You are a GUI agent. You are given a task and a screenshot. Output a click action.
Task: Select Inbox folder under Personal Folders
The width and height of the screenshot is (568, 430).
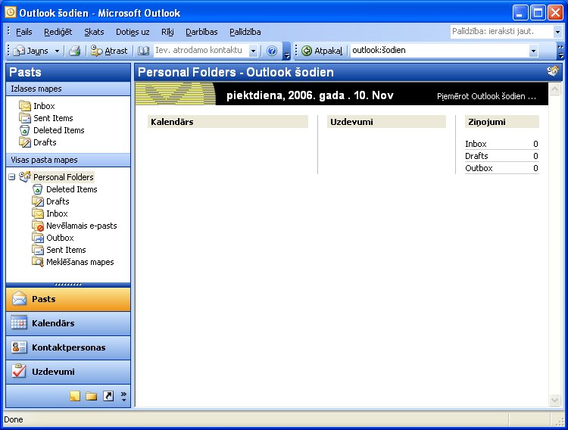pos(57,213)
